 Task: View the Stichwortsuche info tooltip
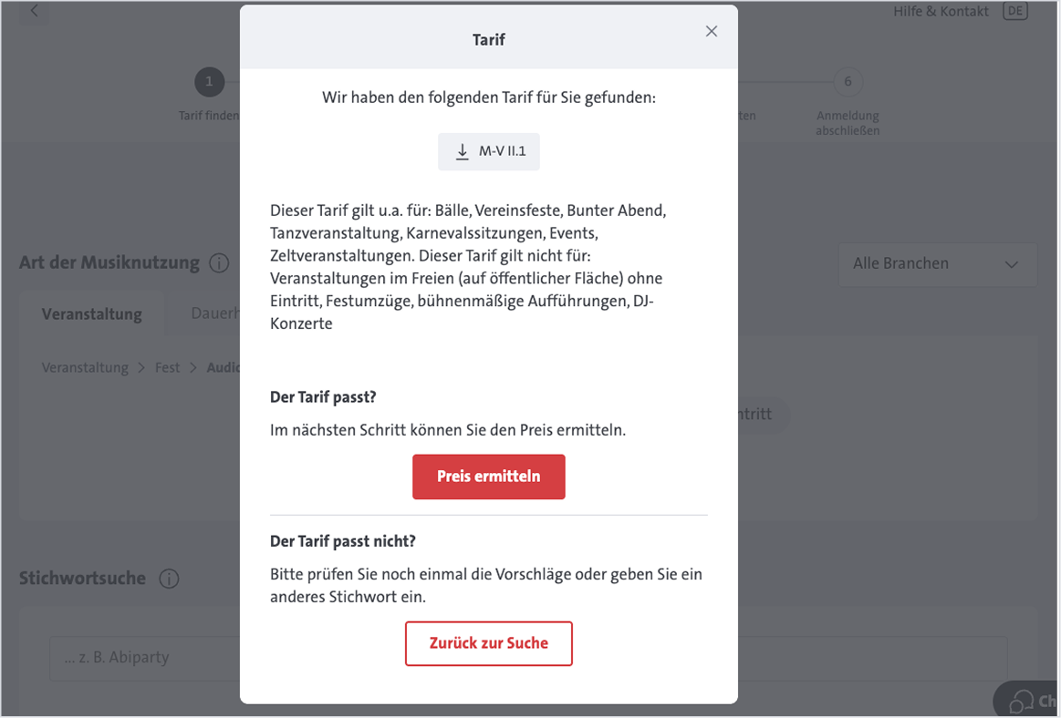pyautogui.click(x=170, y=579)
